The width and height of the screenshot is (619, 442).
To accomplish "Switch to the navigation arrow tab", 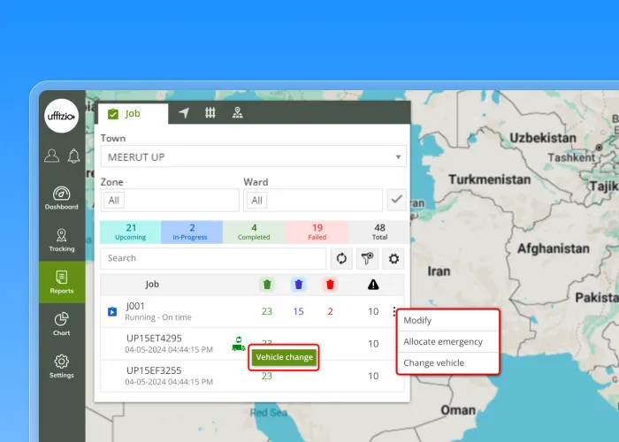I will 184,113.
